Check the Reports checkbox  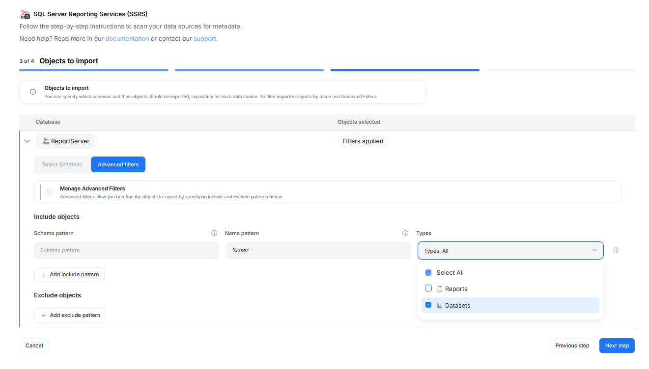[x=428, y=289]
